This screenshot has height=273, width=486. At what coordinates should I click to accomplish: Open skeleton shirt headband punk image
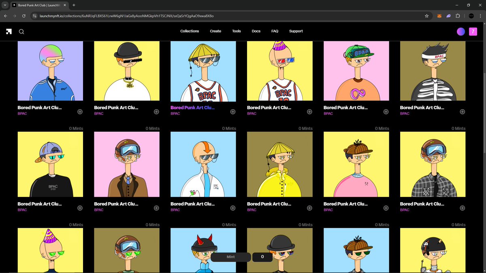[433, 71]
